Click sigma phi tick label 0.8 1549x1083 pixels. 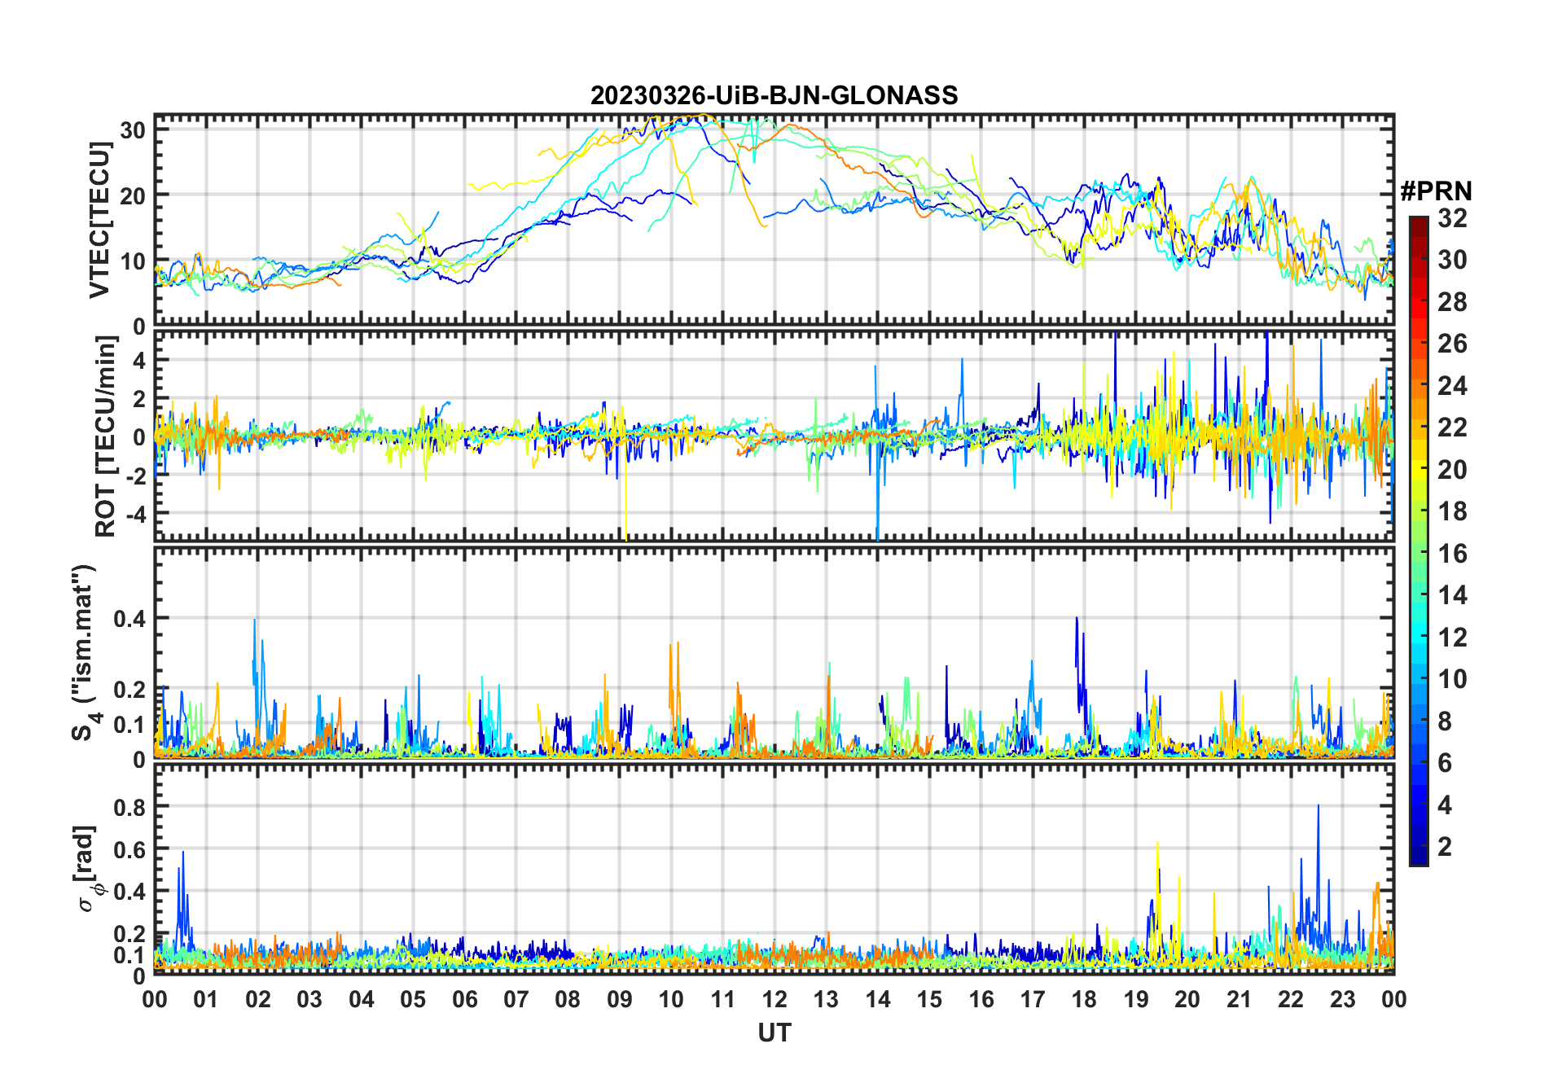[130, 807]
